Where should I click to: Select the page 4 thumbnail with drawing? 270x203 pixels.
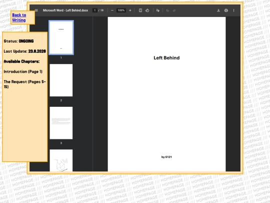(61, 160)
